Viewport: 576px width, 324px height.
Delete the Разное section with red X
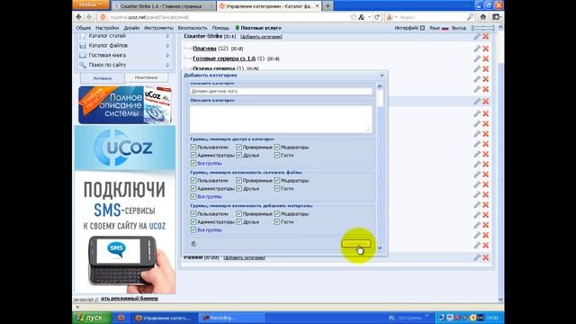(486, 257)
